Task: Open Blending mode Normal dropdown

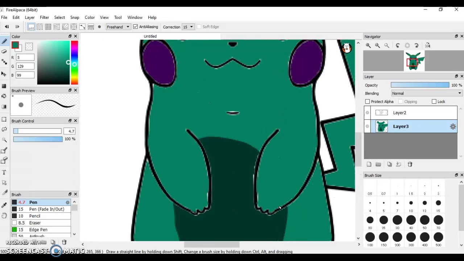Action: pos(427,94)
